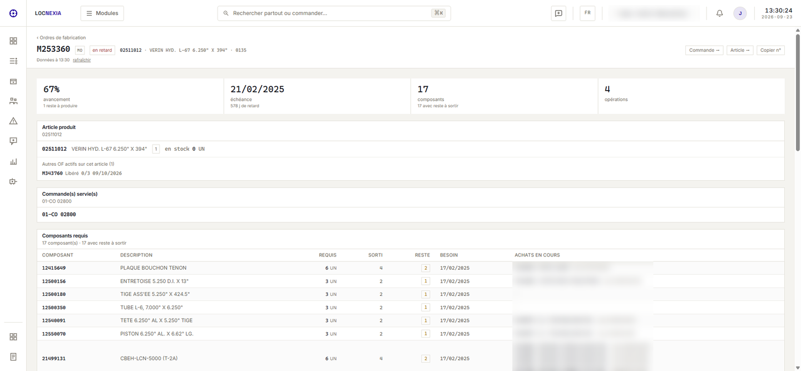Switch language using the FR button

587,13
